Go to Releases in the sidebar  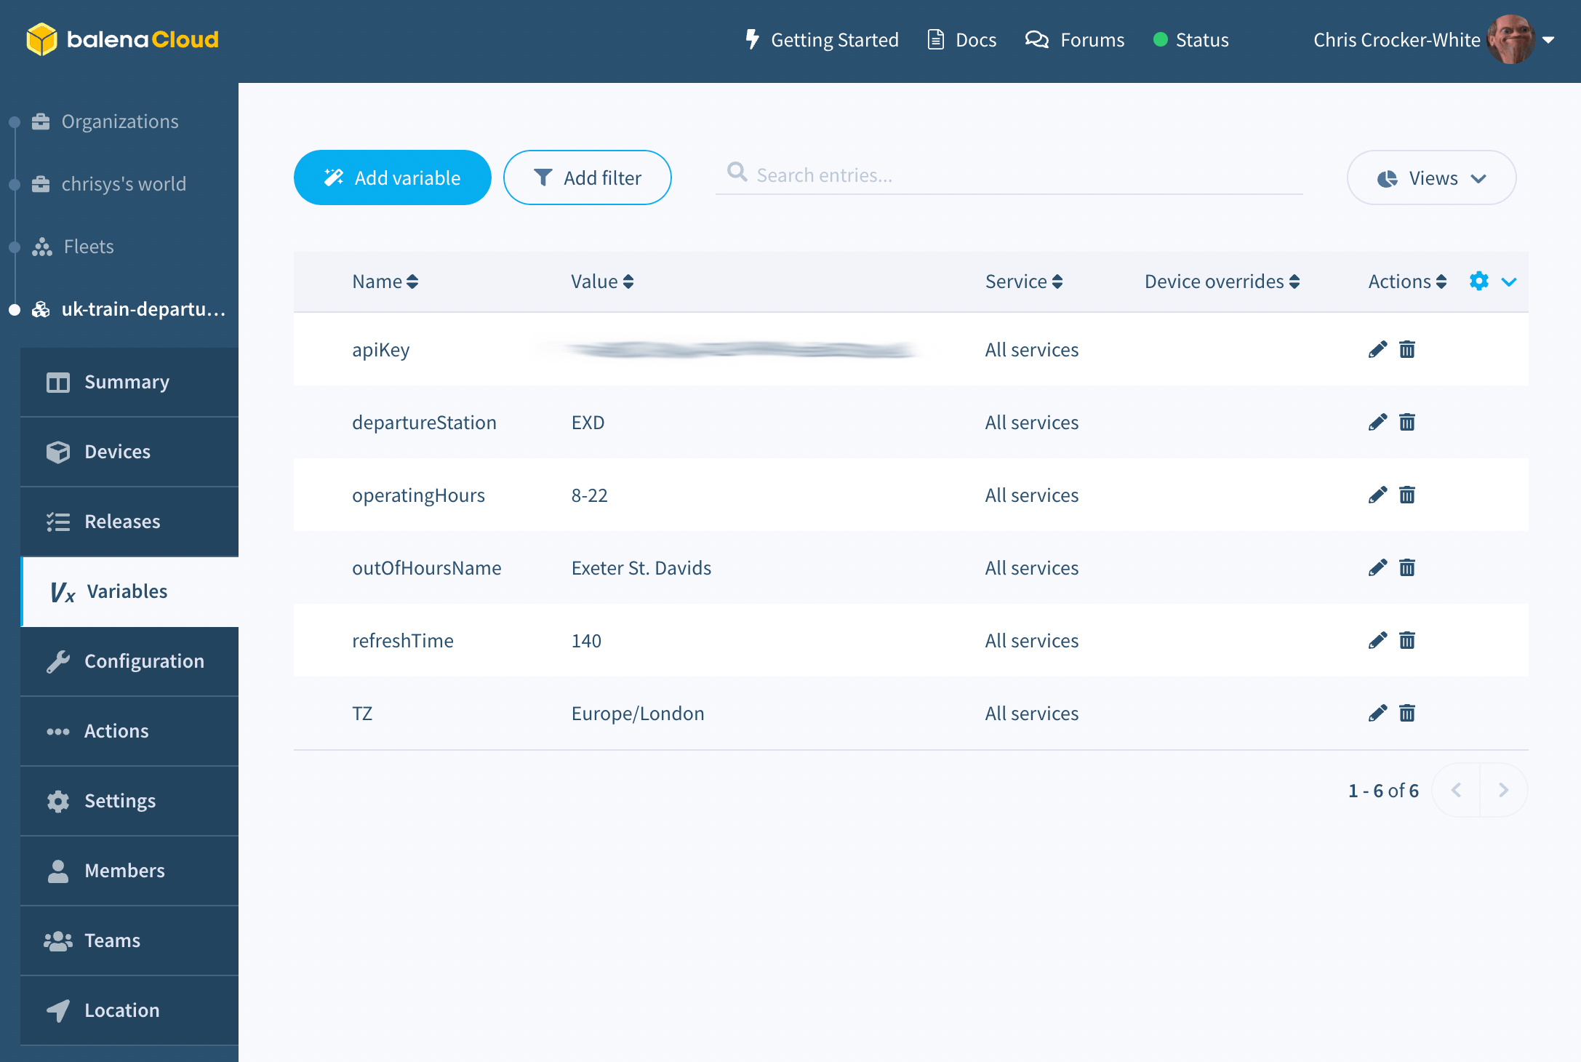tap(121, 522)
